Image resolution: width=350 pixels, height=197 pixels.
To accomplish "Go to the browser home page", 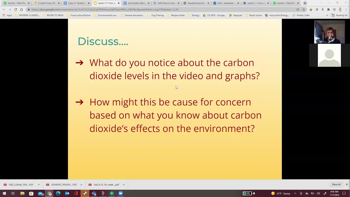I will tap(21, 9).
